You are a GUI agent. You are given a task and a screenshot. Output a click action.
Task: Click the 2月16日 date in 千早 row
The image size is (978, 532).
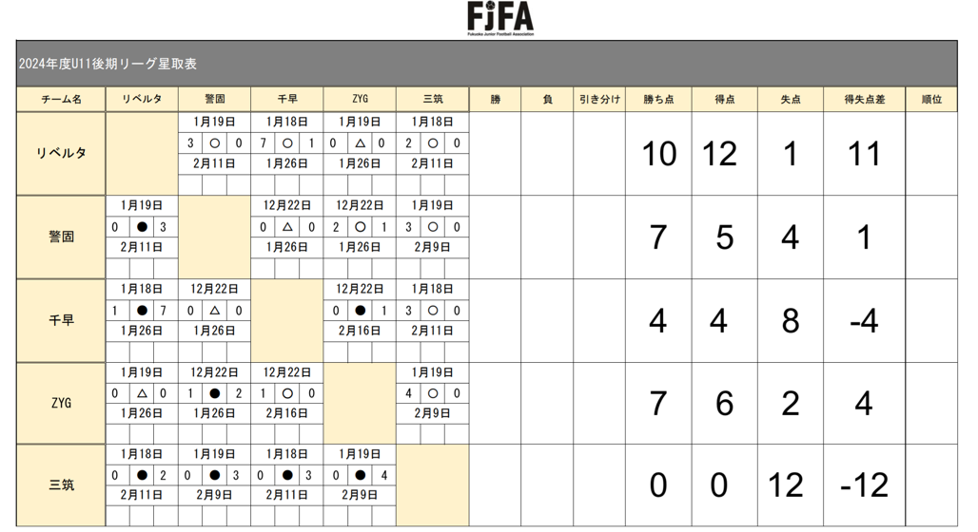360,332
